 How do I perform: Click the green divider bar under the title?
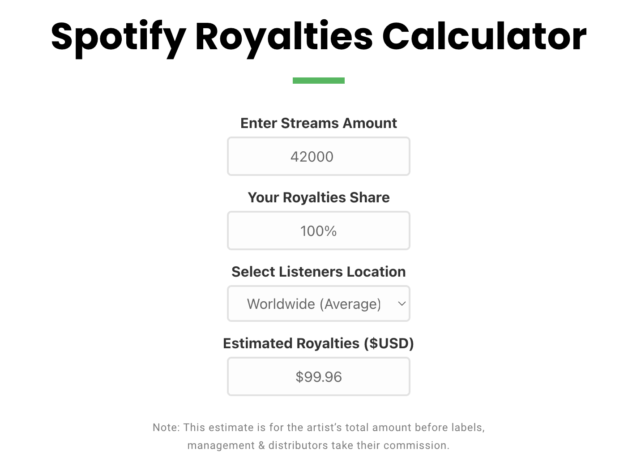[x=318, y=80]
